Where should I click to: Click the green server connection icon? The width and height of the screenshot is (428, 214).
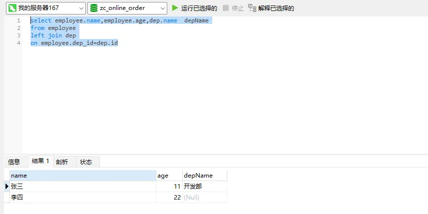click(x=12, y=8)
